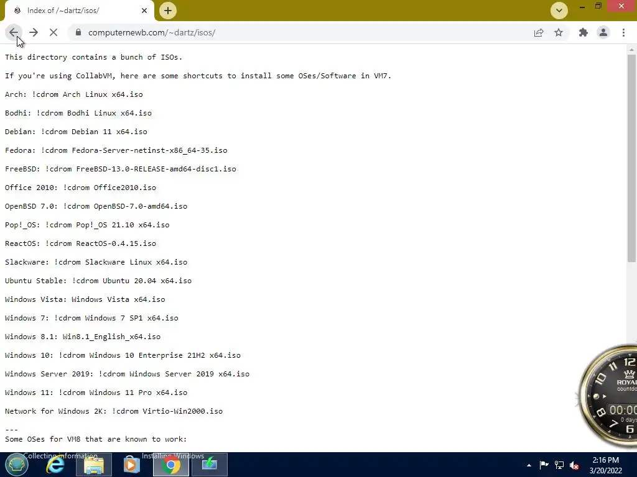
Task: Click the FreeBSD-13.0-RELEASE line
Action: click(121, 169)
